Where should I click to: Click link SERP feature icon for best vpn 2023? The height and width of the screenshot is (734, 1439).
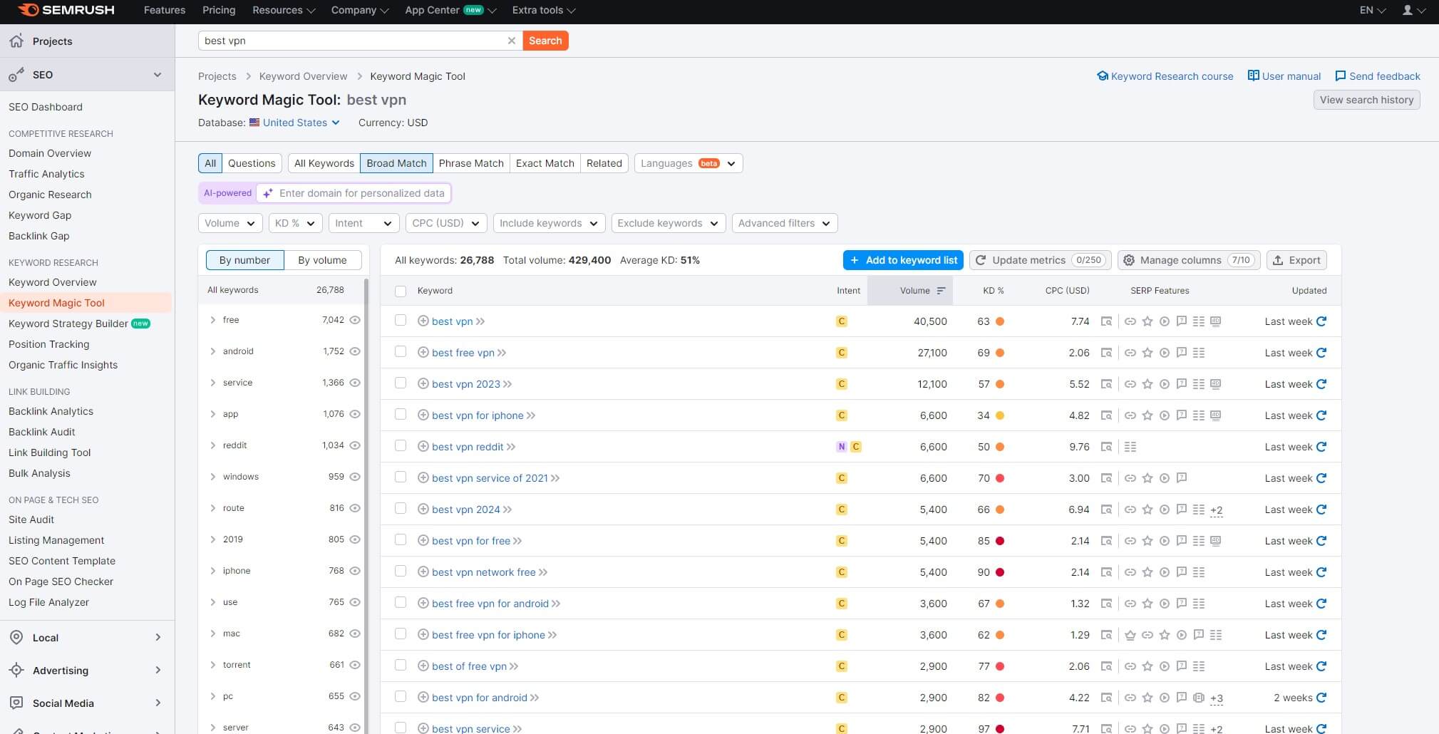coord(1130,384)
